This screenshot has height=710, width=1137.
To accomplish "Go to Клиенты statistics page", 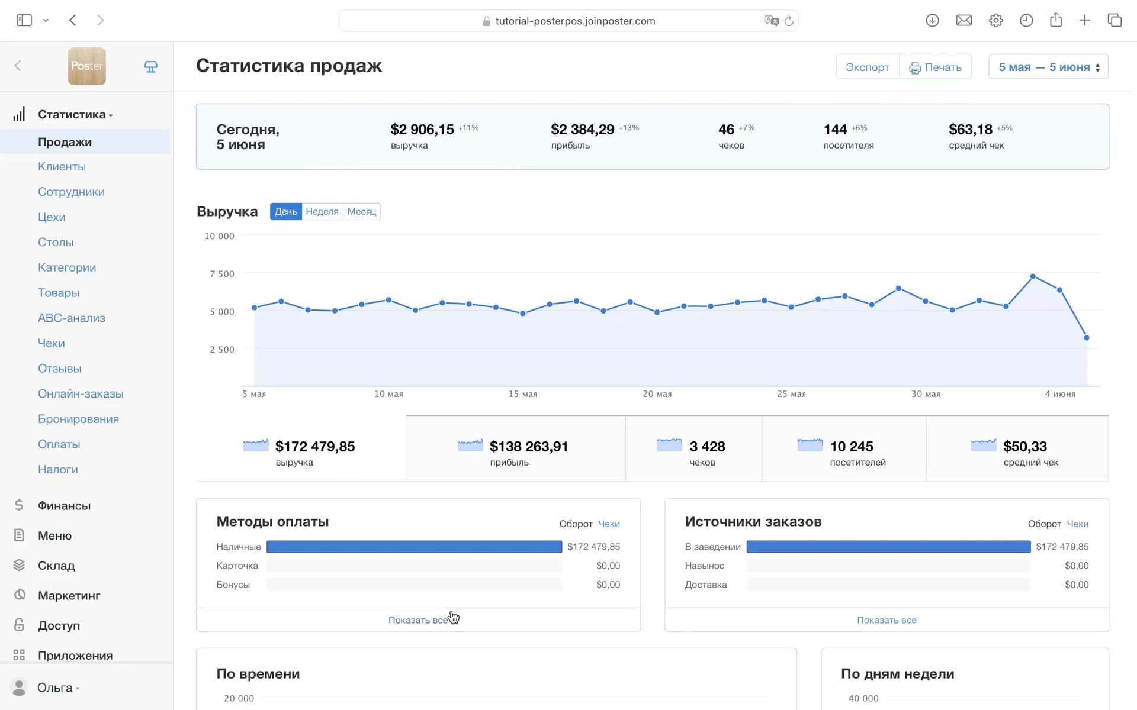I will 62,166.
